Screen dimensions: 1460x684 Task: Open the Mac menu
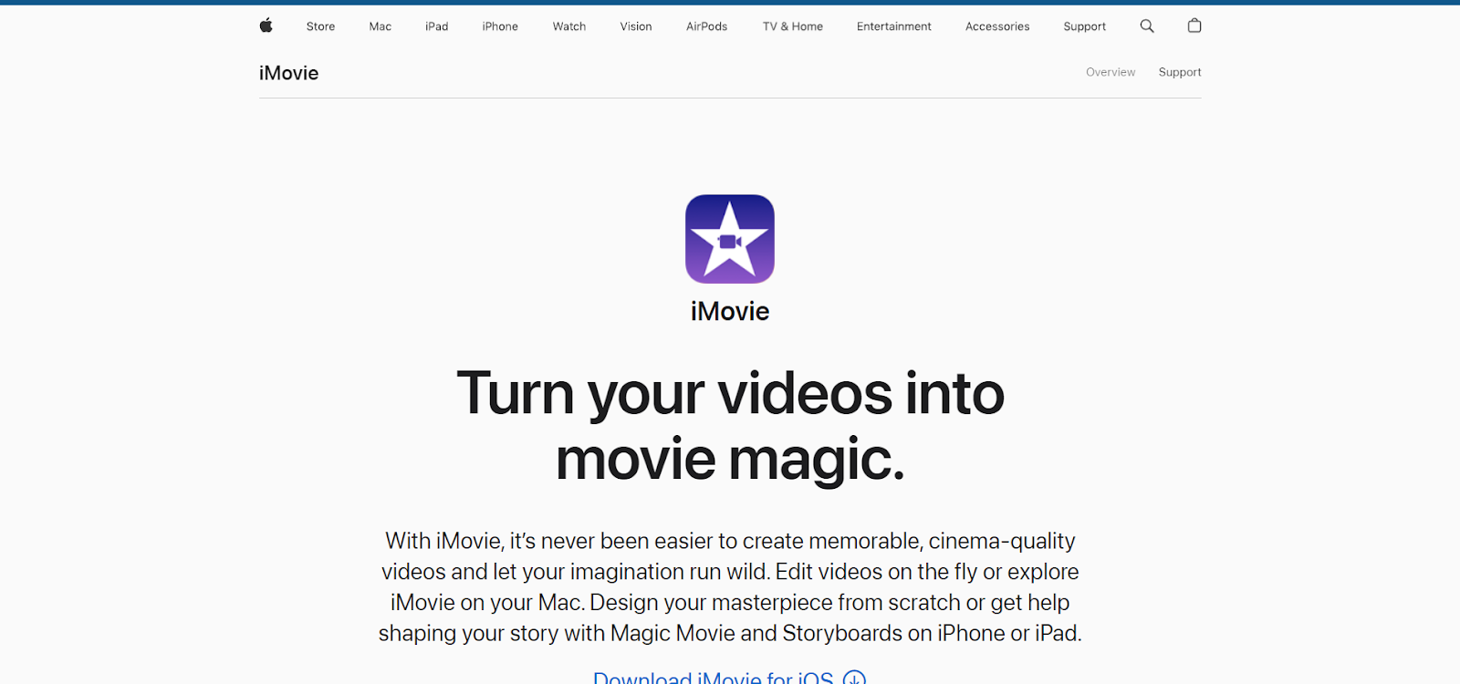pyautogui.click(x=381, y=26)
